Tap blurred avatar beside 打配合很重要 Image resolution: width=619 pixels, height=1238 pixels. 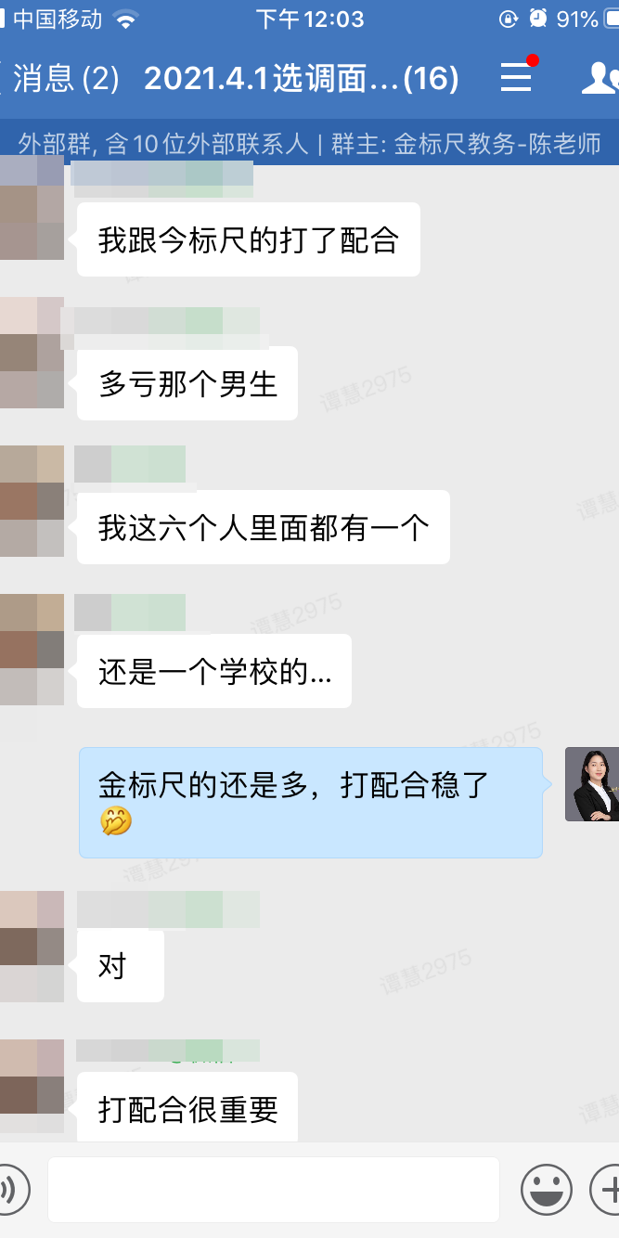click(32, 1086)
